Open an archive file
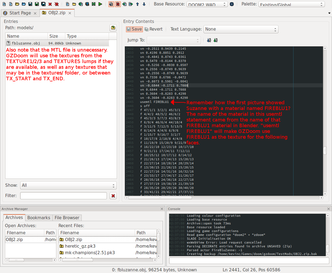Screen dimensions: 332x273 17,4
